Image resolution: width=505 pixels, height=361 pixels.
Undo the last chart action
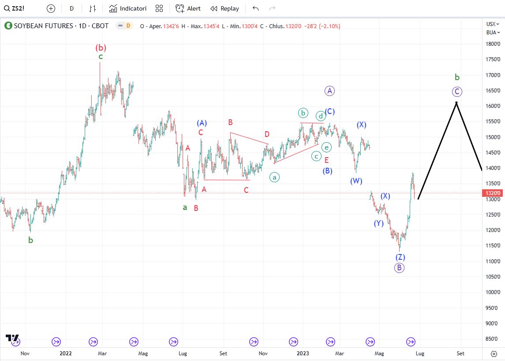click(256, 9)
